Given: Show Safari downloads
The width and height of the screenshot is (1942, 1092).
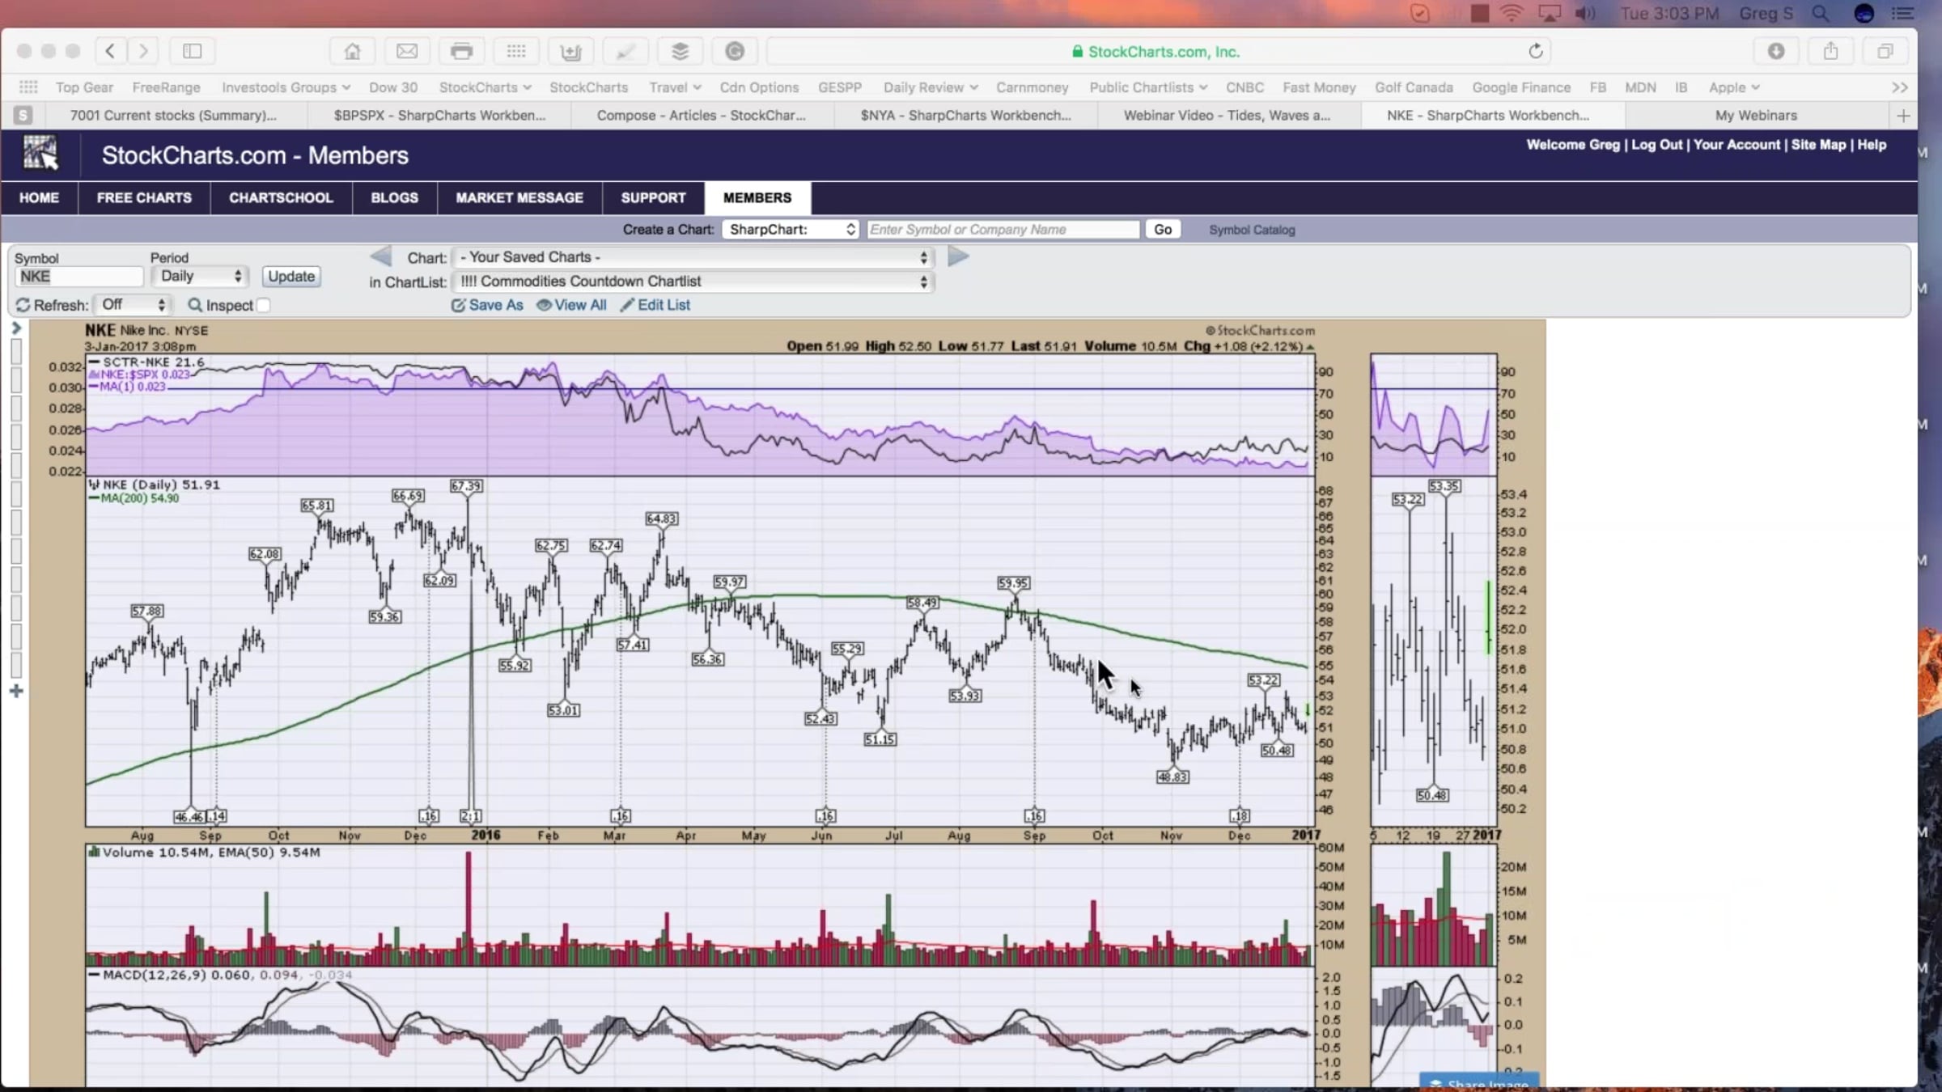Looking at the screenshot, I should pyautogui.click(x=1776, y=51).
